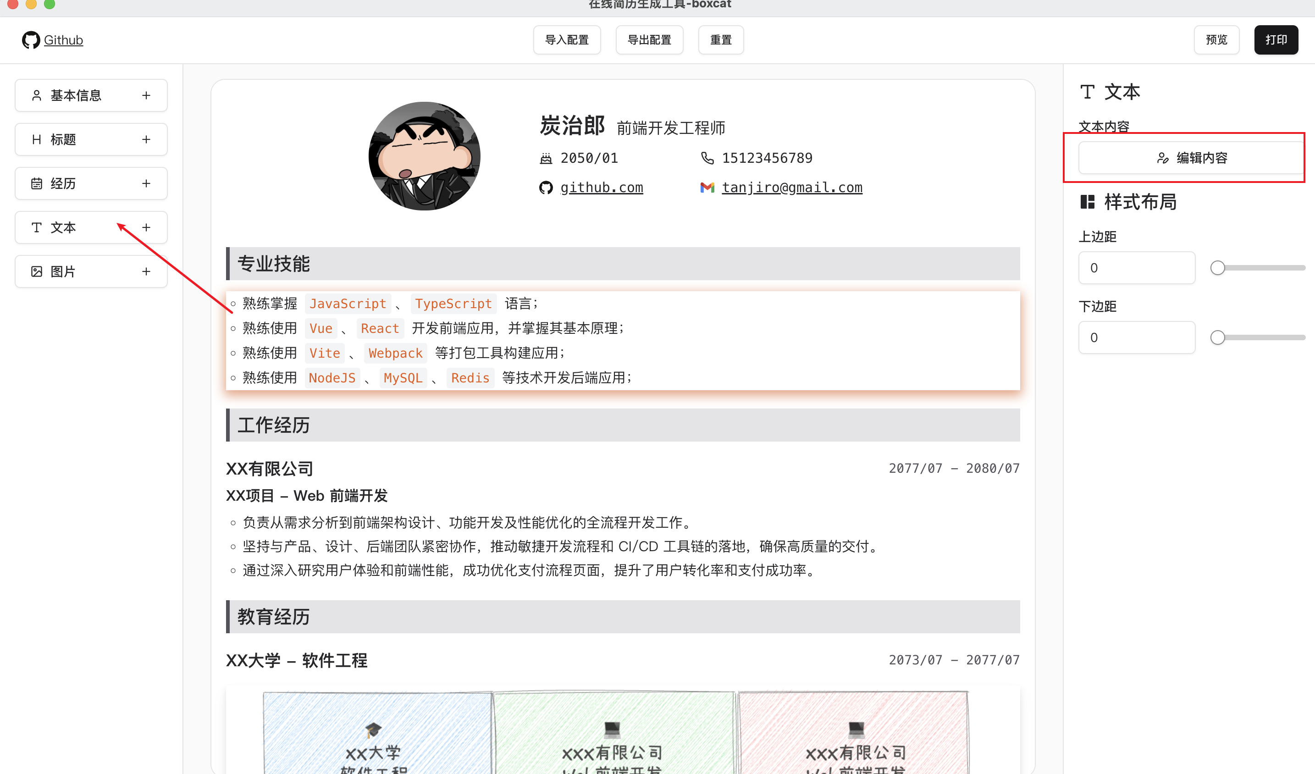The height and width of the screenshot is (774, 1315).
Task: Select the 基本信息 sidebar label
Action: 76,95
